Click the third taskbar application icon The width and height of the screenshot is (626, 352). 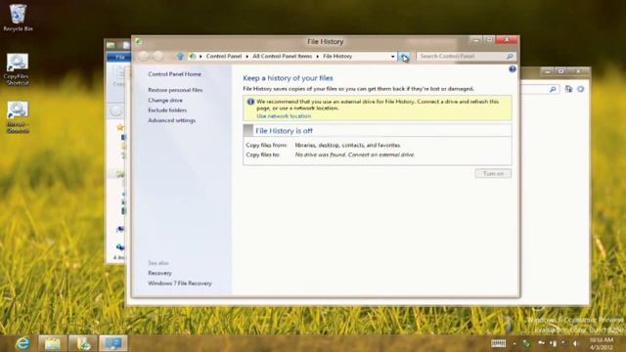click(83, 343)
